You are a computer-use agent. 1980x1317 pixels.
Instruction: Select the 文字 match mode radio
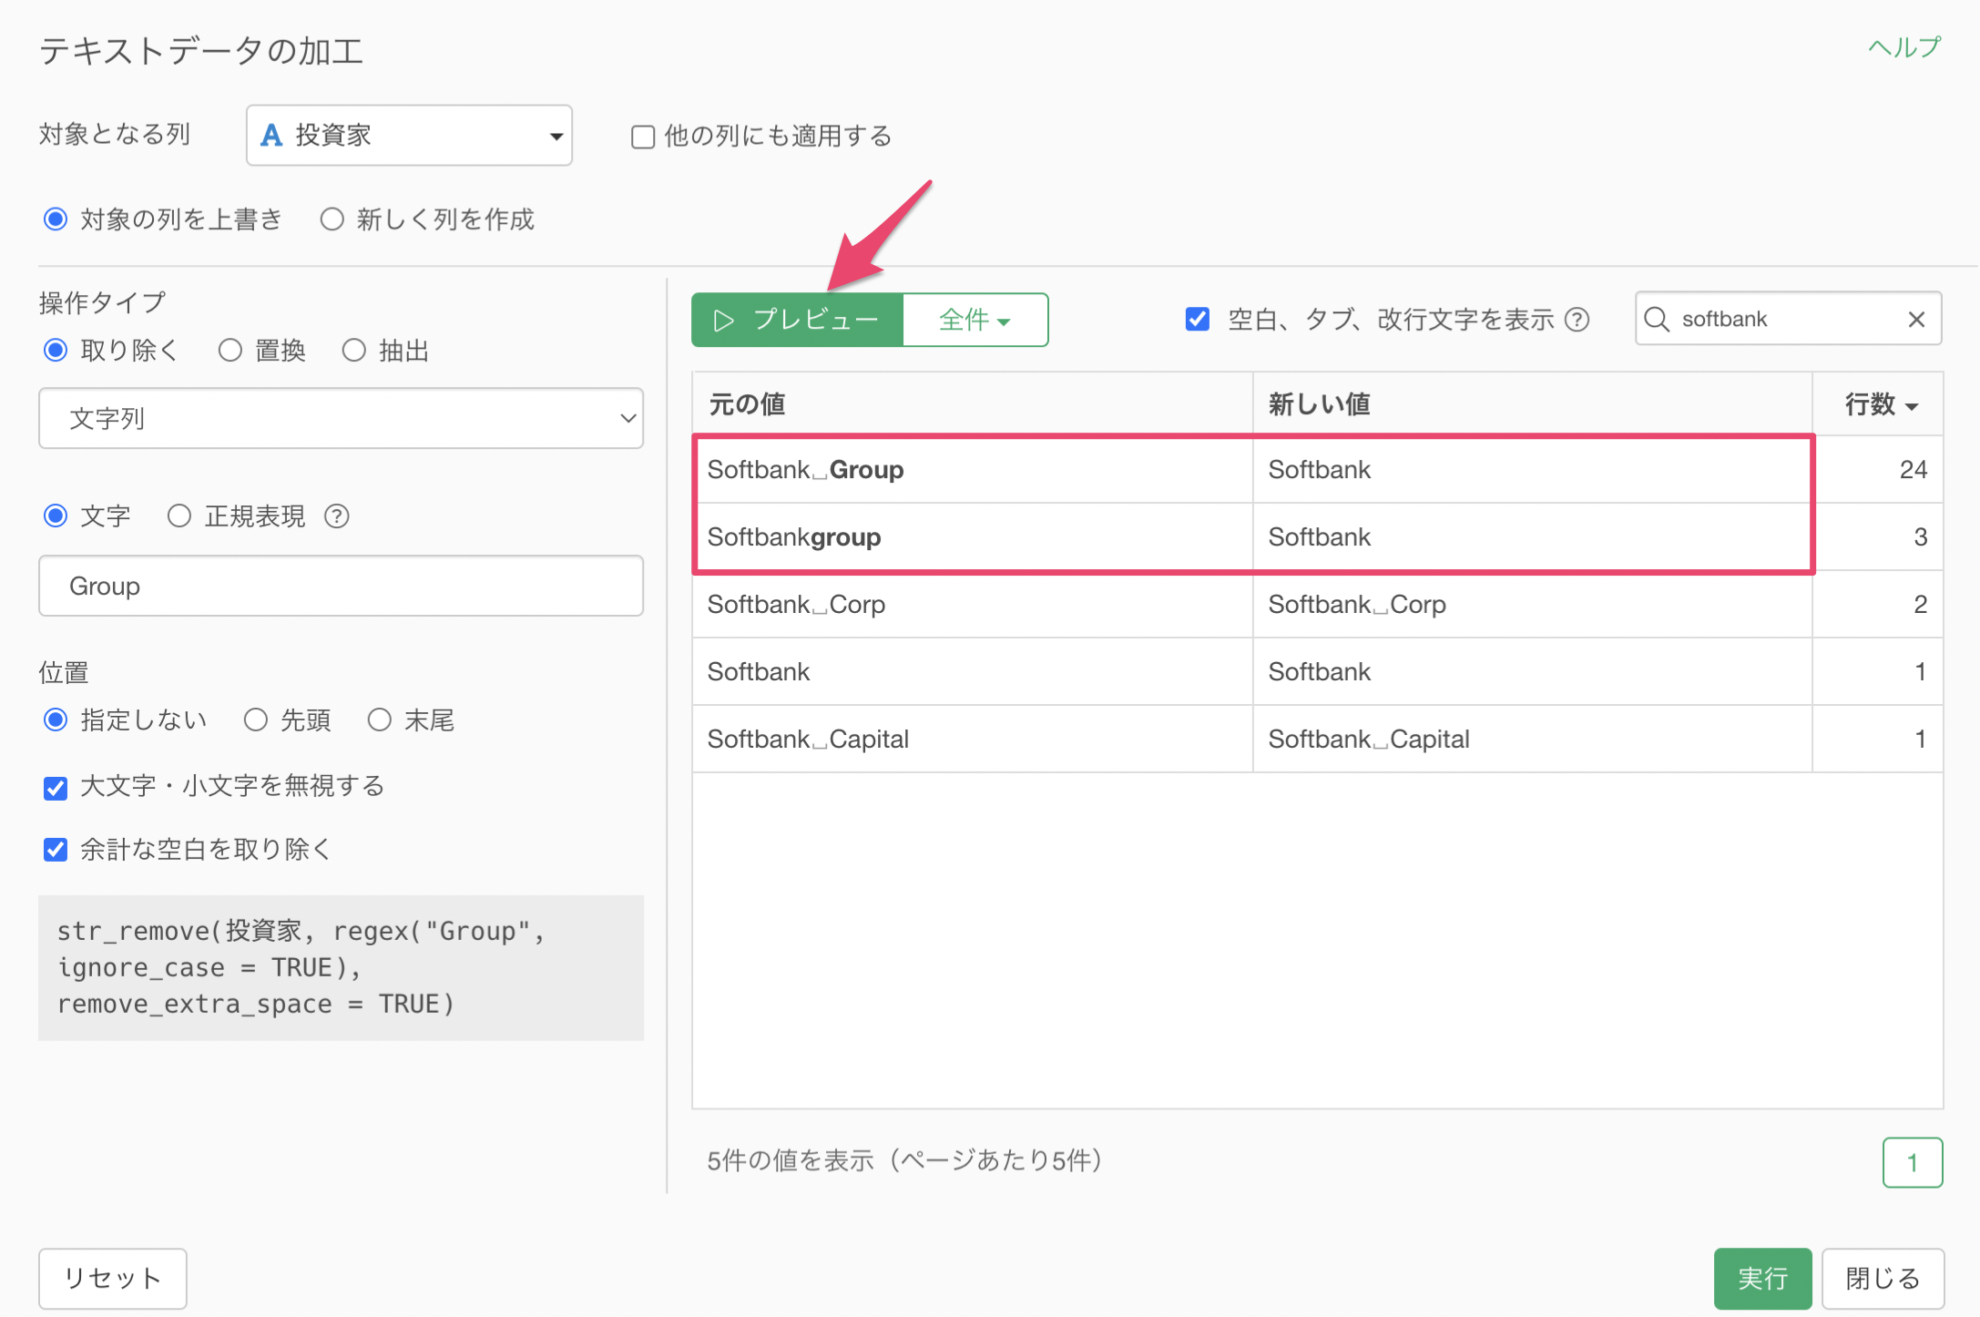coord(56,516)
